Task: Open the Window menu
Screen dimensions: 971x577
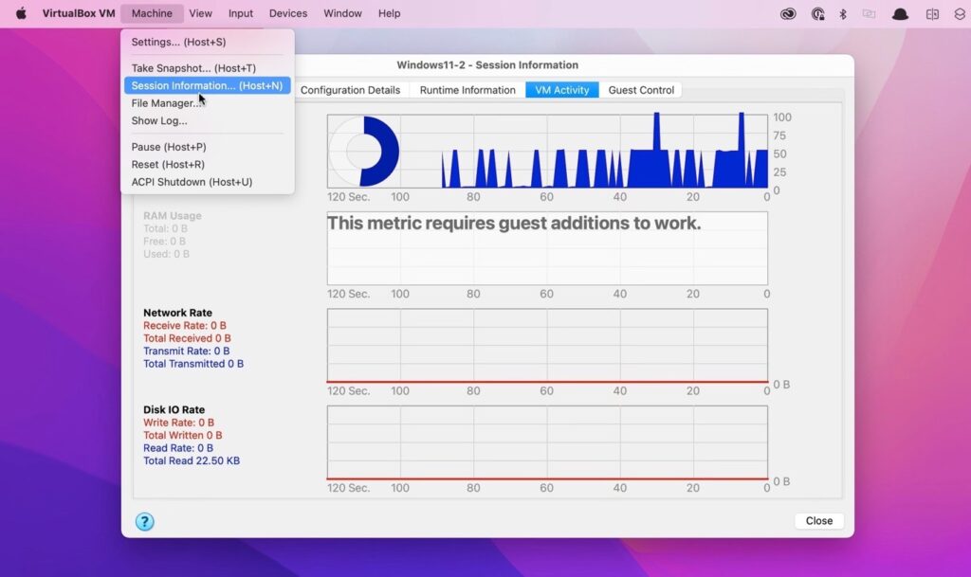Action: tap(342, 13)
